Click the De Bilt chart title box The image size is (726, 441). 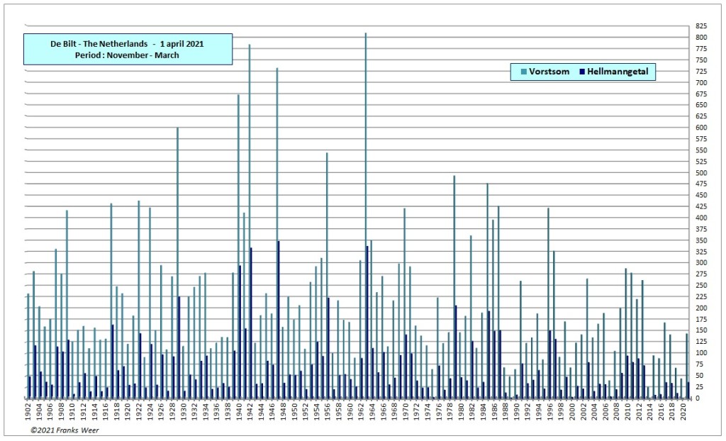pyautogui.click(x=128, y=50)
